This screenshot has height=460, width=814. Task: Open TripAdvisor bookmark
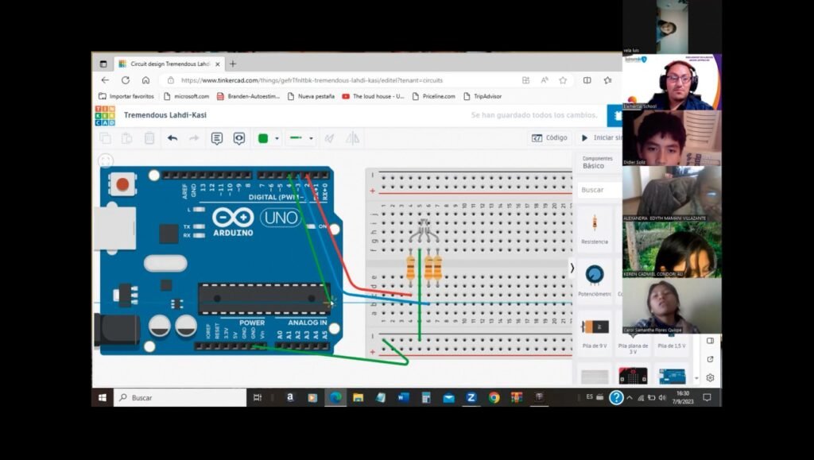coord(483,96)
